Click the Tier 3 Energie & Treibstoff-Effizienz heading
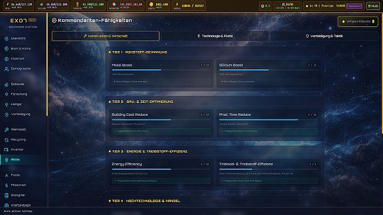This screenshot has height=215, width=383. 149,152
